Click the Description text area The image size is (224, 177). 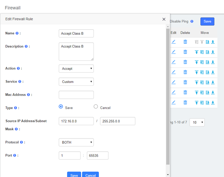click(x=76, y=52)
